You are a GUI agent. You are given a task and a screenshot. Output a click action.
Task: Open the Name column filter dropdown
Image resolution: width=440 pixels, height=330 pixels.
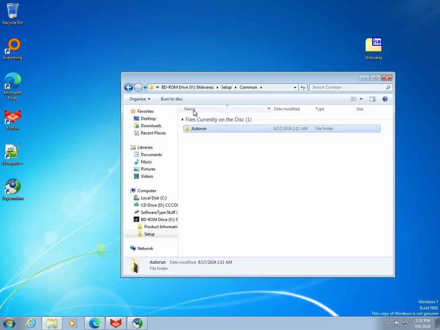pos(269,109)
